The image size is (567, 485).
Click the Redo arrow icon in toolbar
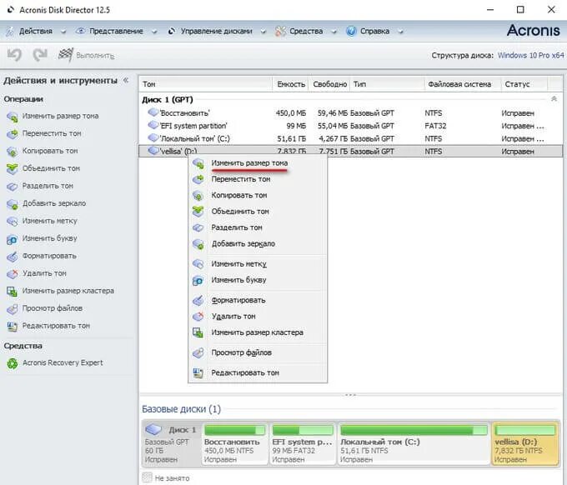point(40,55)
